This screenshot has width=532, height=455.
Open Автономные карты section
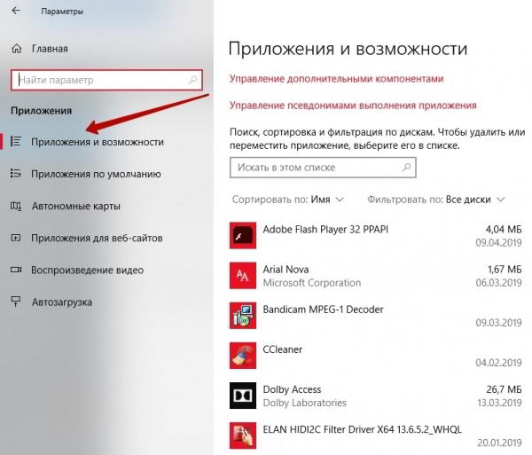[x=76, y=206]
